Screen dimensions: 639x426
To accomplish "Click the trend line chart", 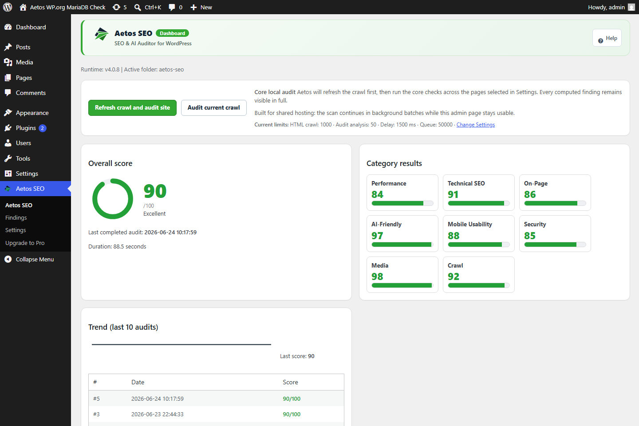I will (x=181, y=344).
